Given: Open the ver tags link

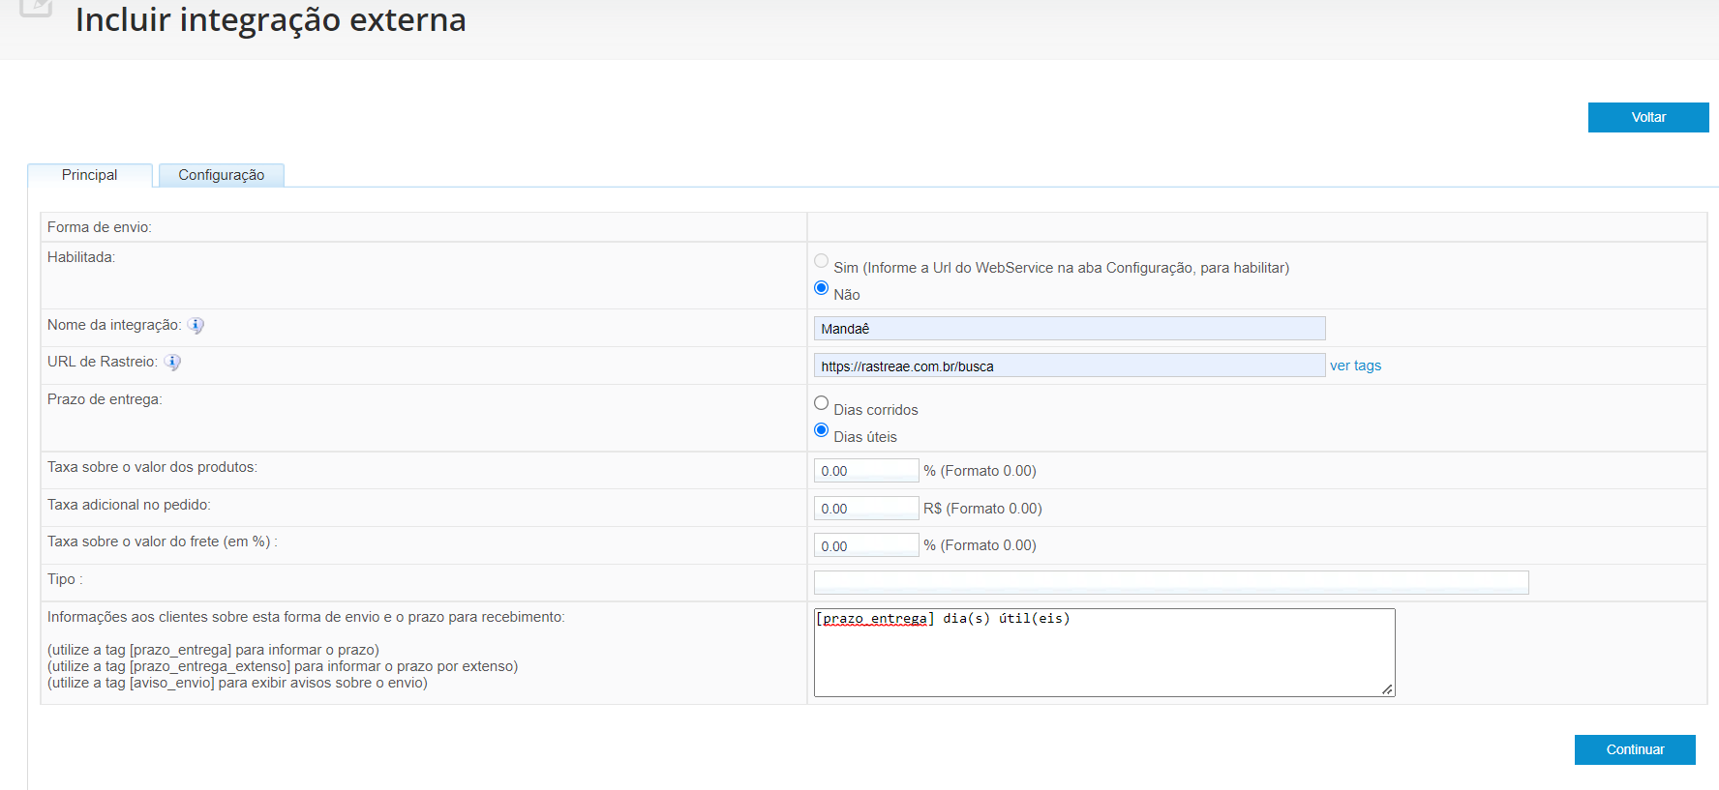Looking at the screenshot, I should [1355, 366].
